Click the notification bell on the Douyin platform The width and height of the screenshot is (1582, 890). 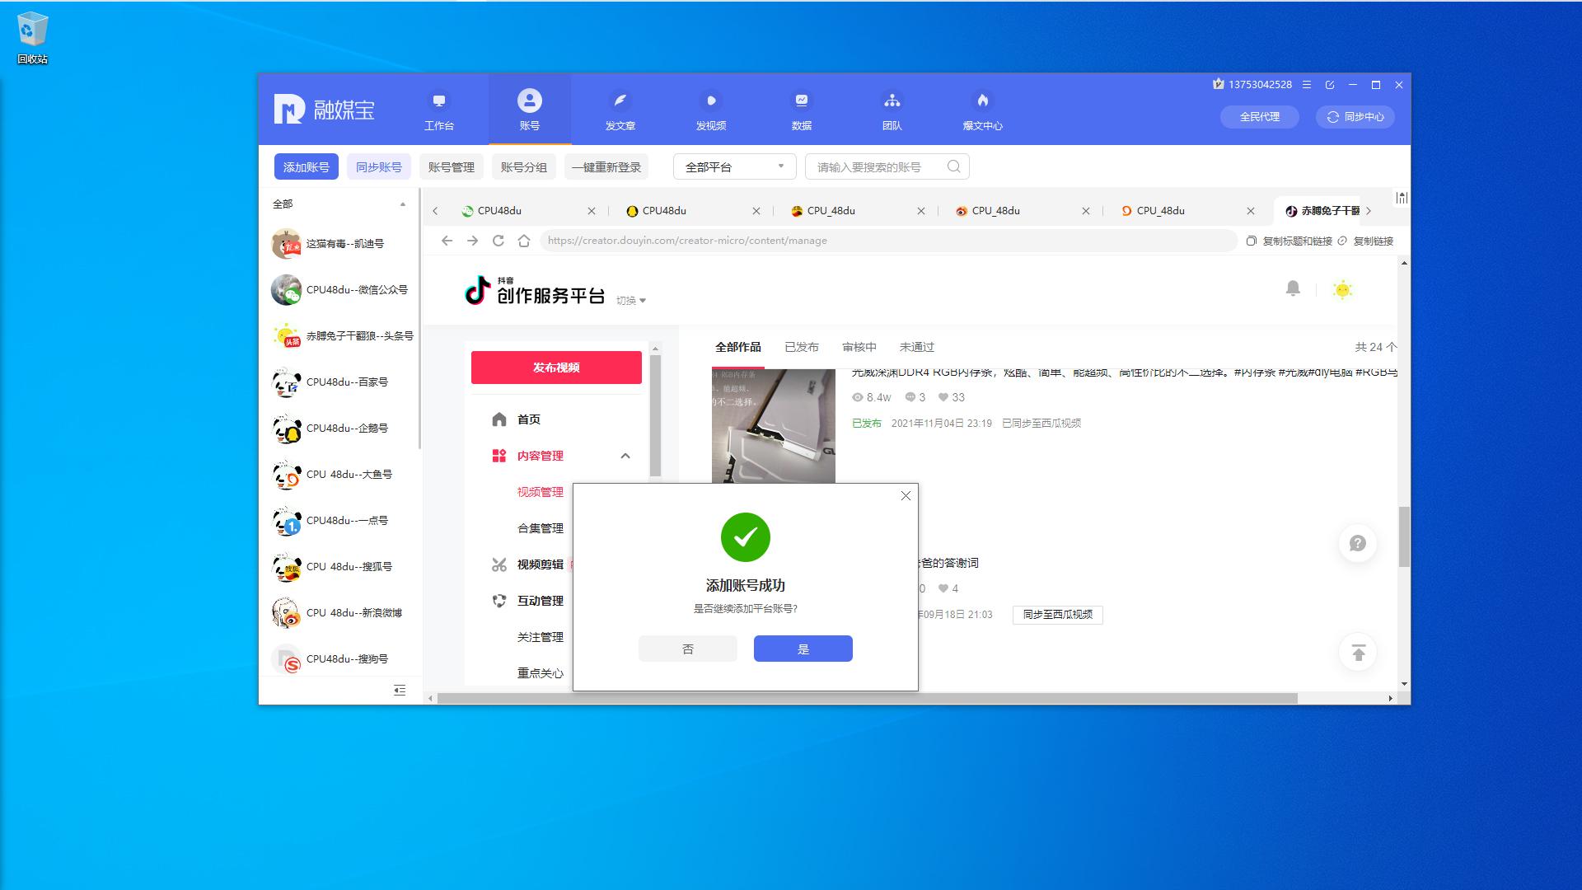pyautogui.click(x=1293, y=289)
